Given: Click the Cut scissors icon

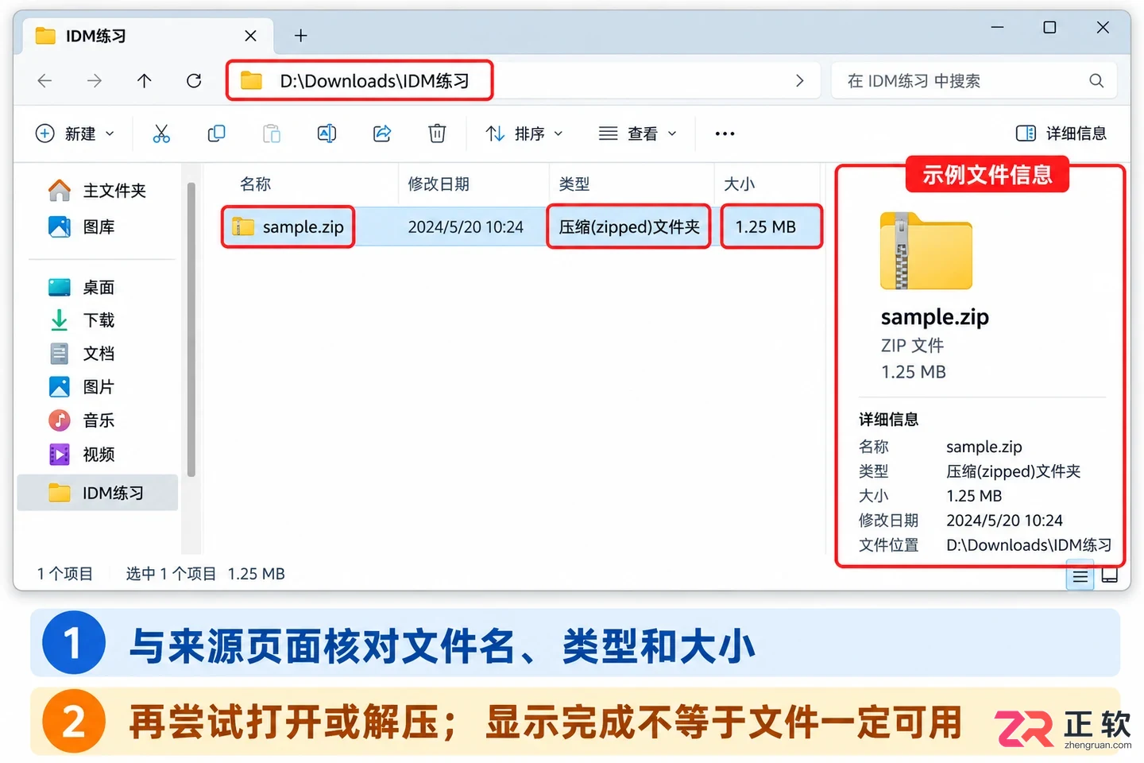Looking at the screenshot, I should tap(161, 134).
